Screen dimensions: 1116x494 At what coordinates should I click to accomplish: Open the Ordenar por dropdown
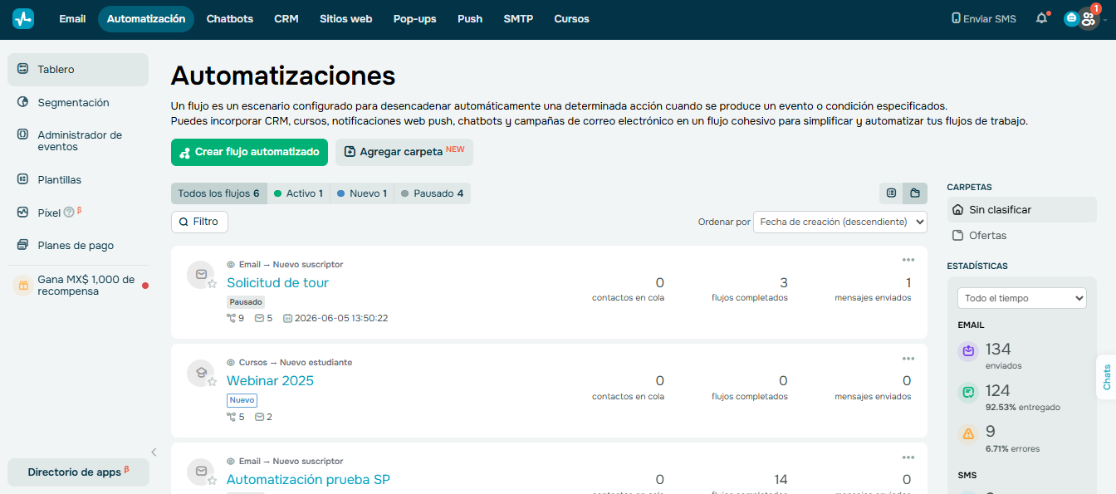coord(840,222)
